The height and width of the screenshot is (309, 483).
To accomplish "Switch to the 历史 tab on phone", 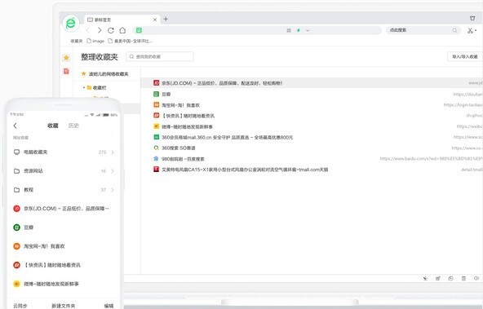I will tap(73, 126).
